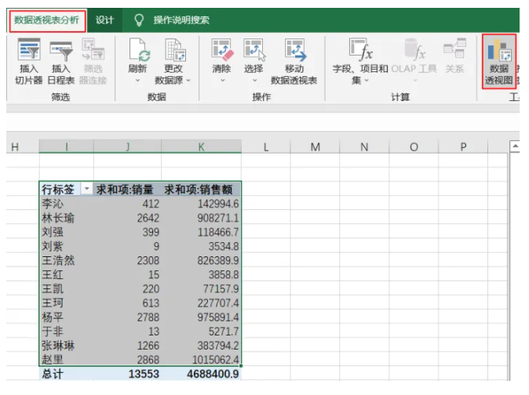
Task: Click the 操作说明搜索 search box
Action: (181, 20)
